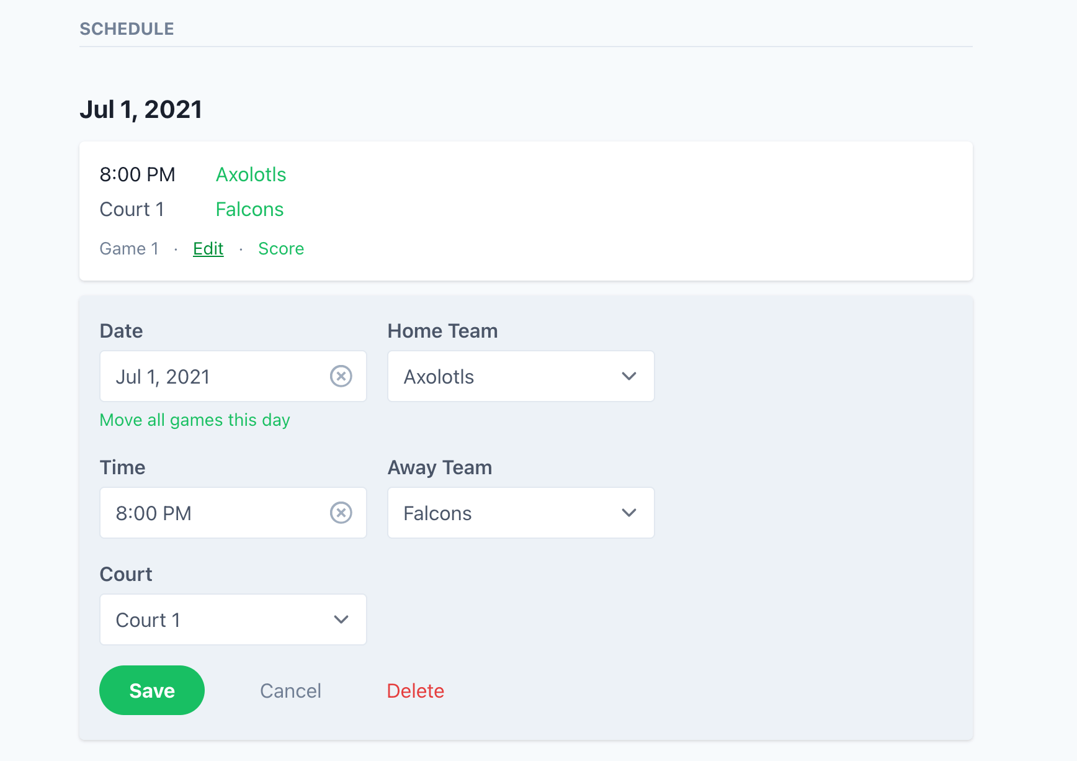Expand the Court selection dropdown

click(340, 619)
